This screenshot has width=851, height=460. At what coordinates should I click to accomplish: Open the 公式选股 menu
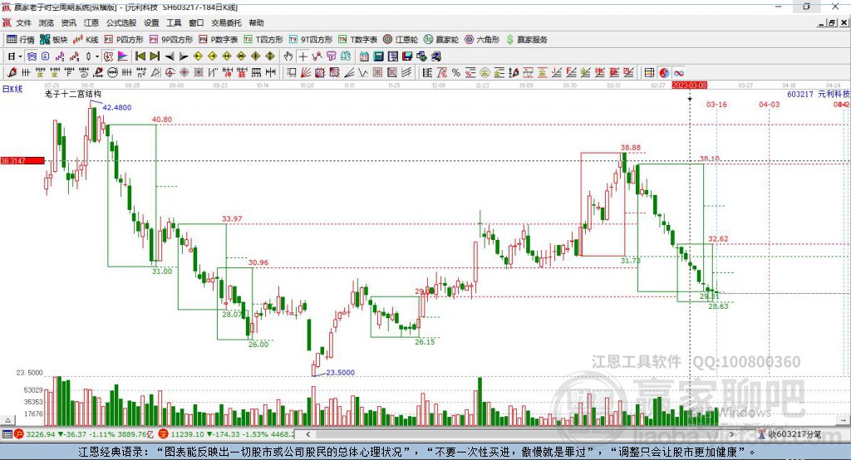pos(121,22)
